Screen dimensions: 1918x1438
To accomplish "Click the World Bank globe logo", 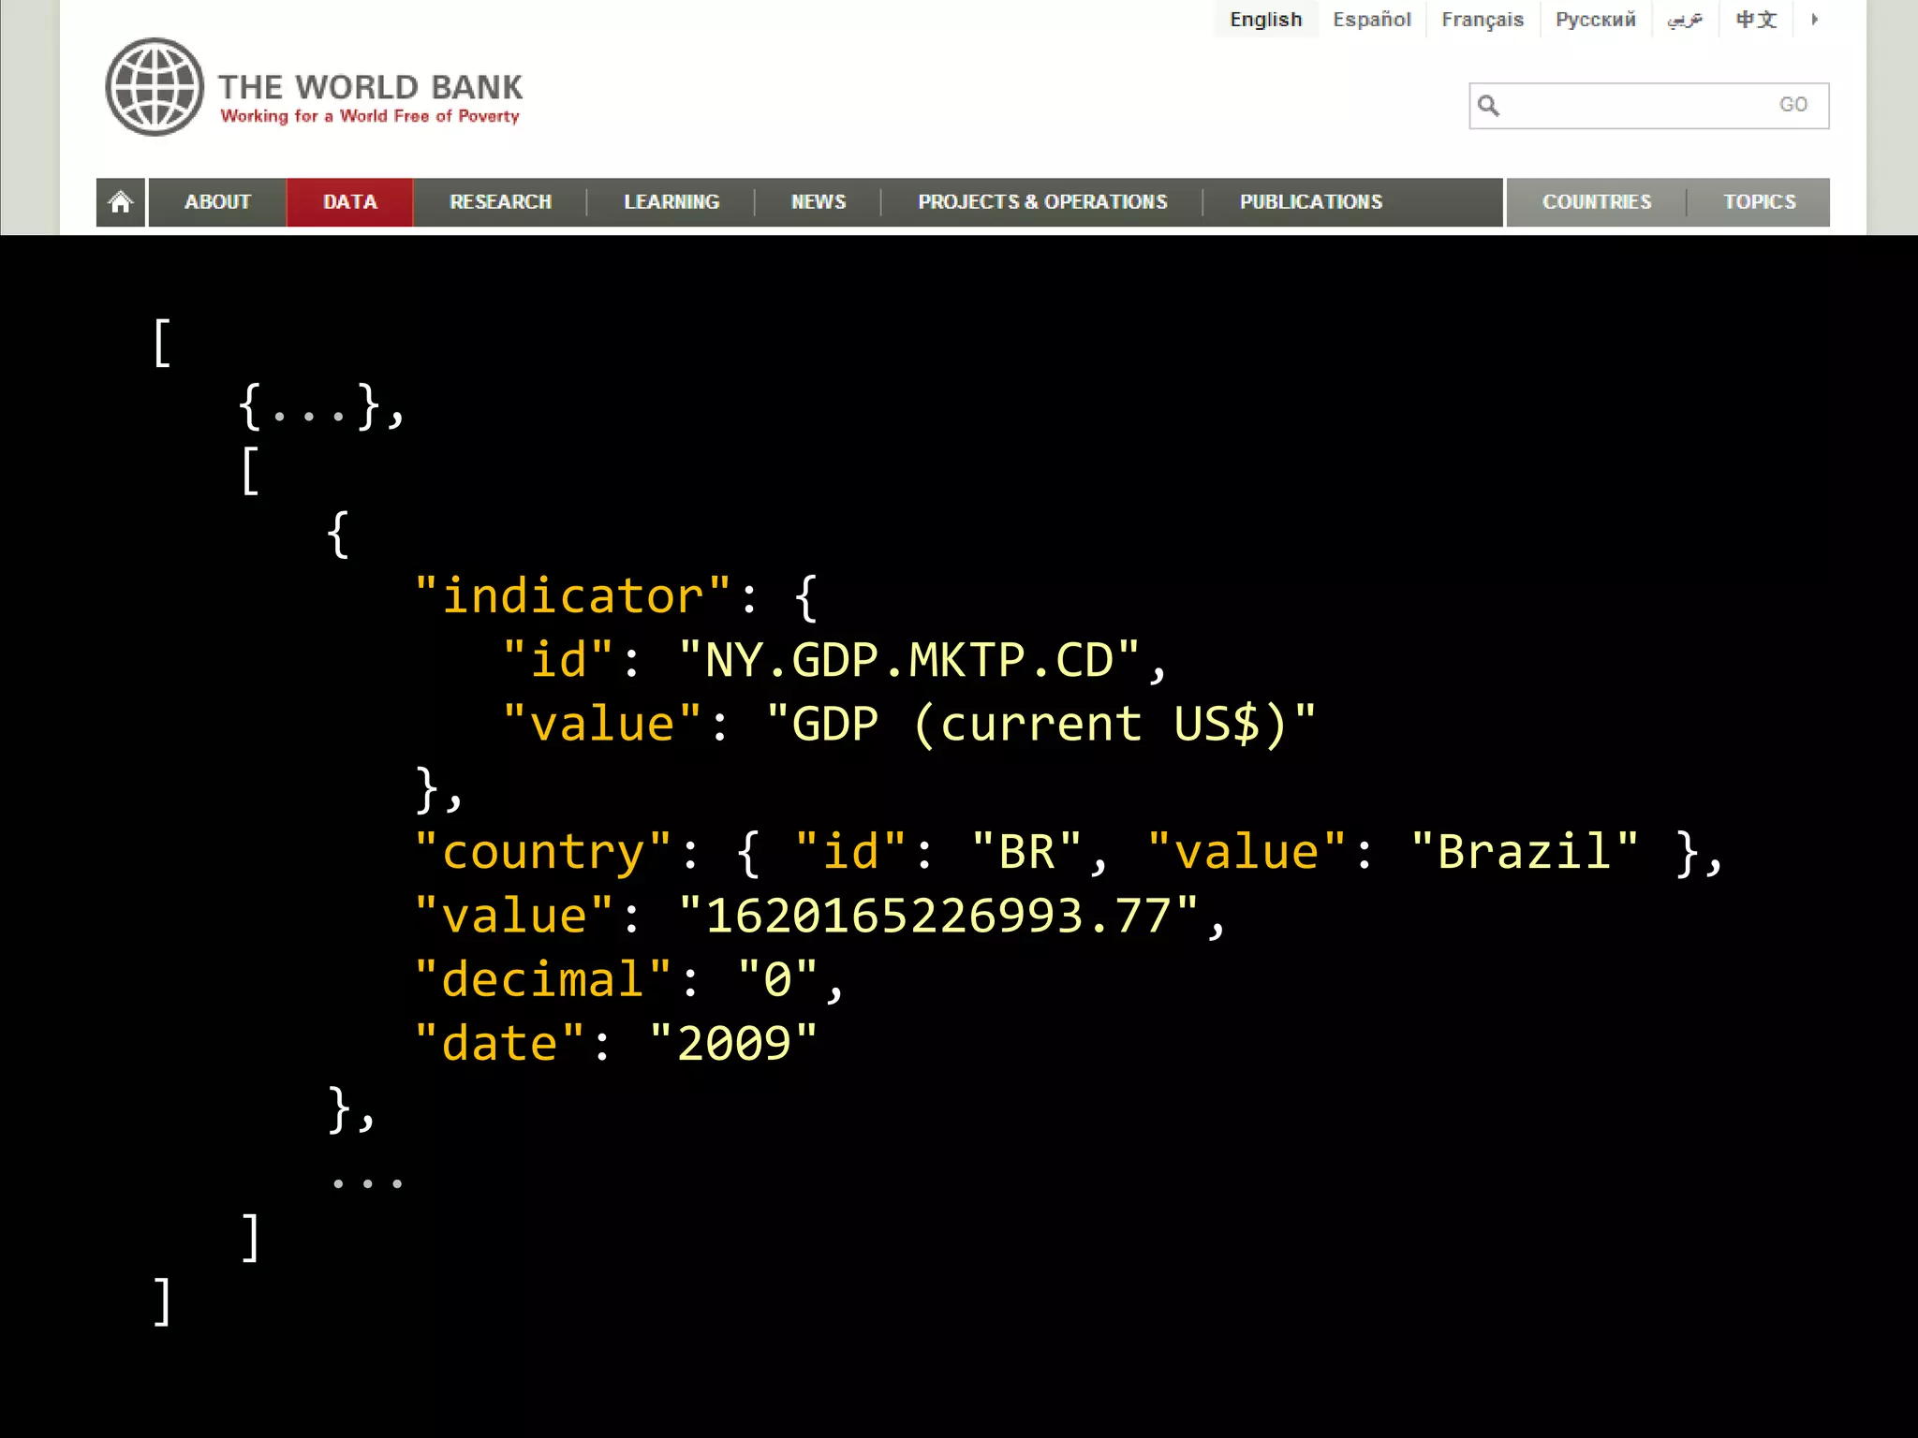I will coord(155,87).
